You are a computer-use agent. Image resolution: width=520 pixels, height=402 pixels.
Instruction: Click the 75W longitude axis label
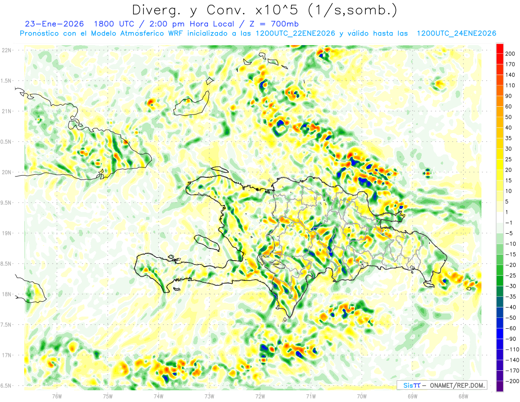tap(107, 396)
